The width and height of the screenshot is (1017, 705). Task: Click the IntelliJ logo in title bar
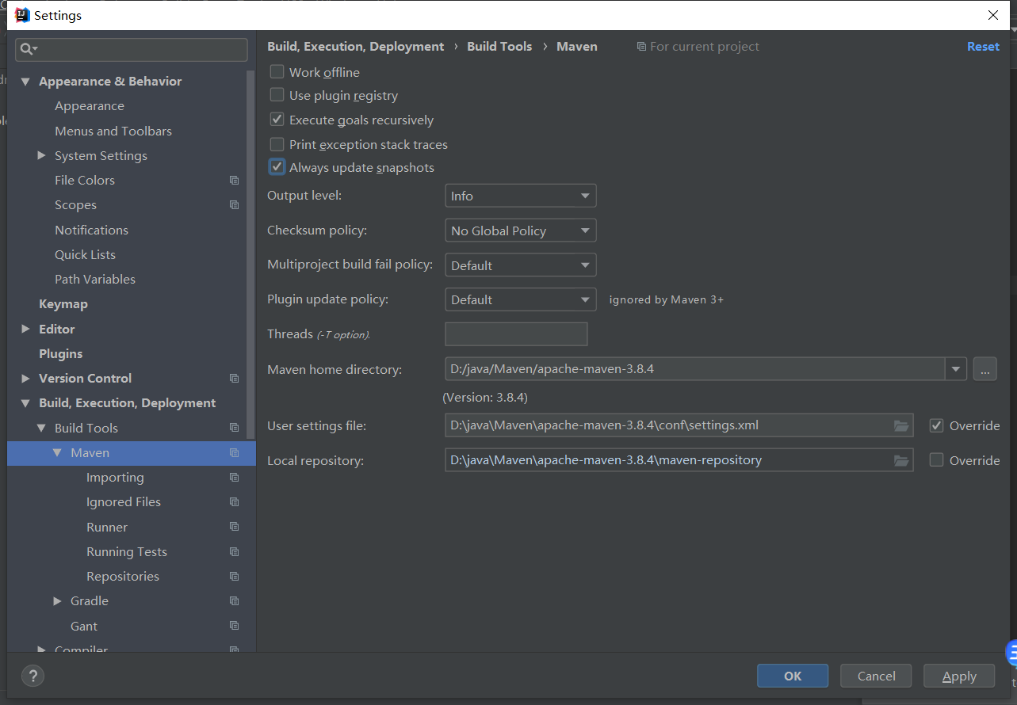pos(22,15)
